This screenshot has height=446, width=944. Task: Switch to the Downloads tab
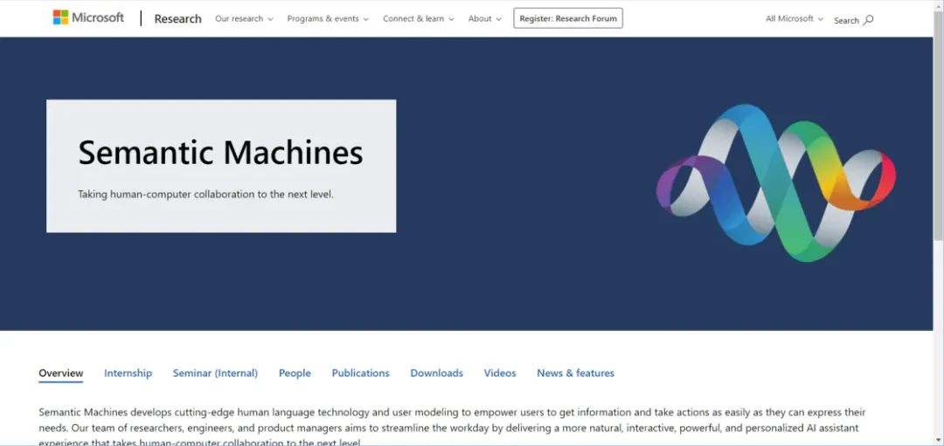pyautogui.click(x=436, y=374)
